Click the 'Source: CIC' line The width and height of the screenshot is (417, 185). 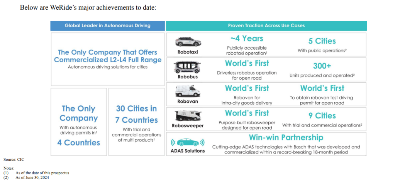[14, 160]
